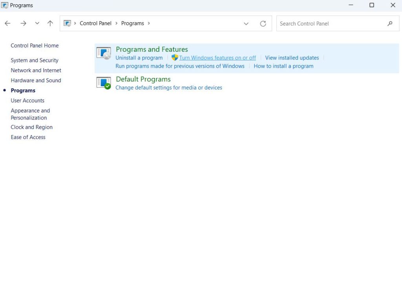The image size is (402, 291).
Task: Minimize the Programs window
Action: (x=351, y=5)
